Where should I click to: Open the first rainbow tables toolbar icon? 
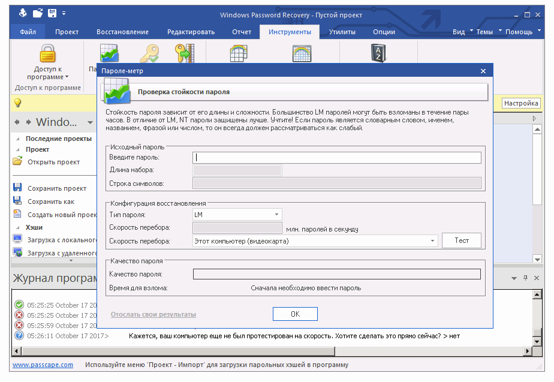pyautogui.click(x=238, y=53)
